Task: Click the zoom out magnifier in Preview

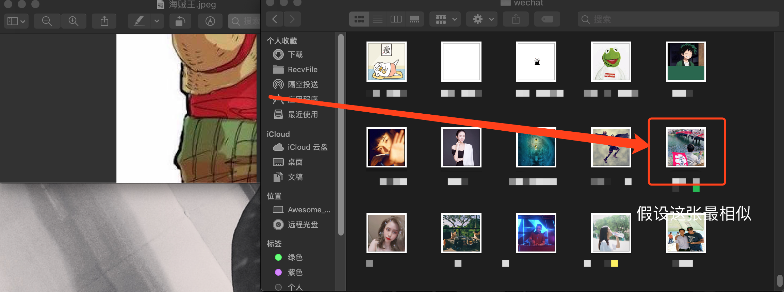Action: click(x=47, y=21)
